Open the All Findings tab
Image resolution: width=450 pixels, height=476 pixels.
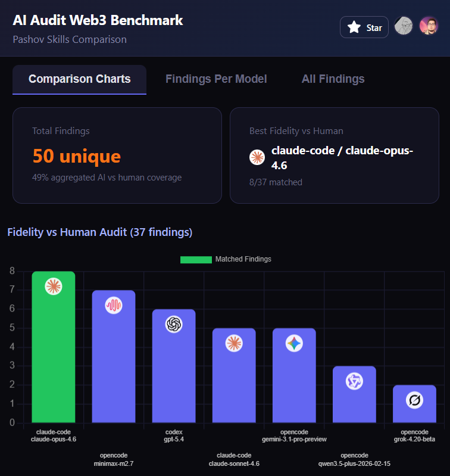333,79
